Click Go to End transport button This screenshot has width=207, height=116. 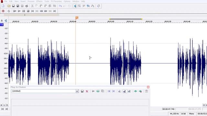pyautogui.click(x=55, y=11)
